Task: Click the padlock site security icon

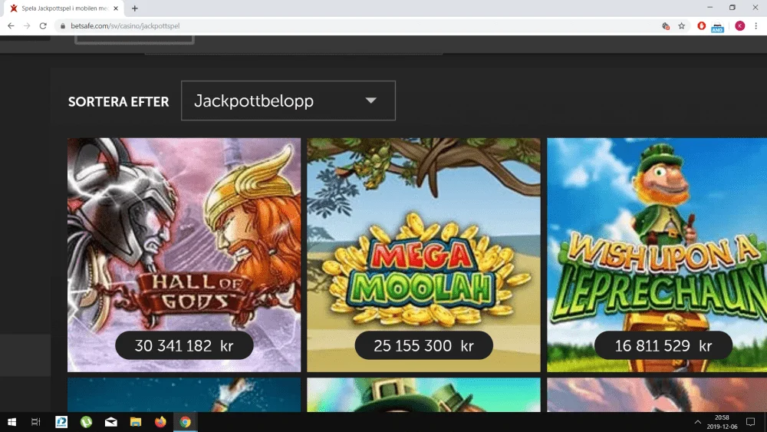Action: 63,26
